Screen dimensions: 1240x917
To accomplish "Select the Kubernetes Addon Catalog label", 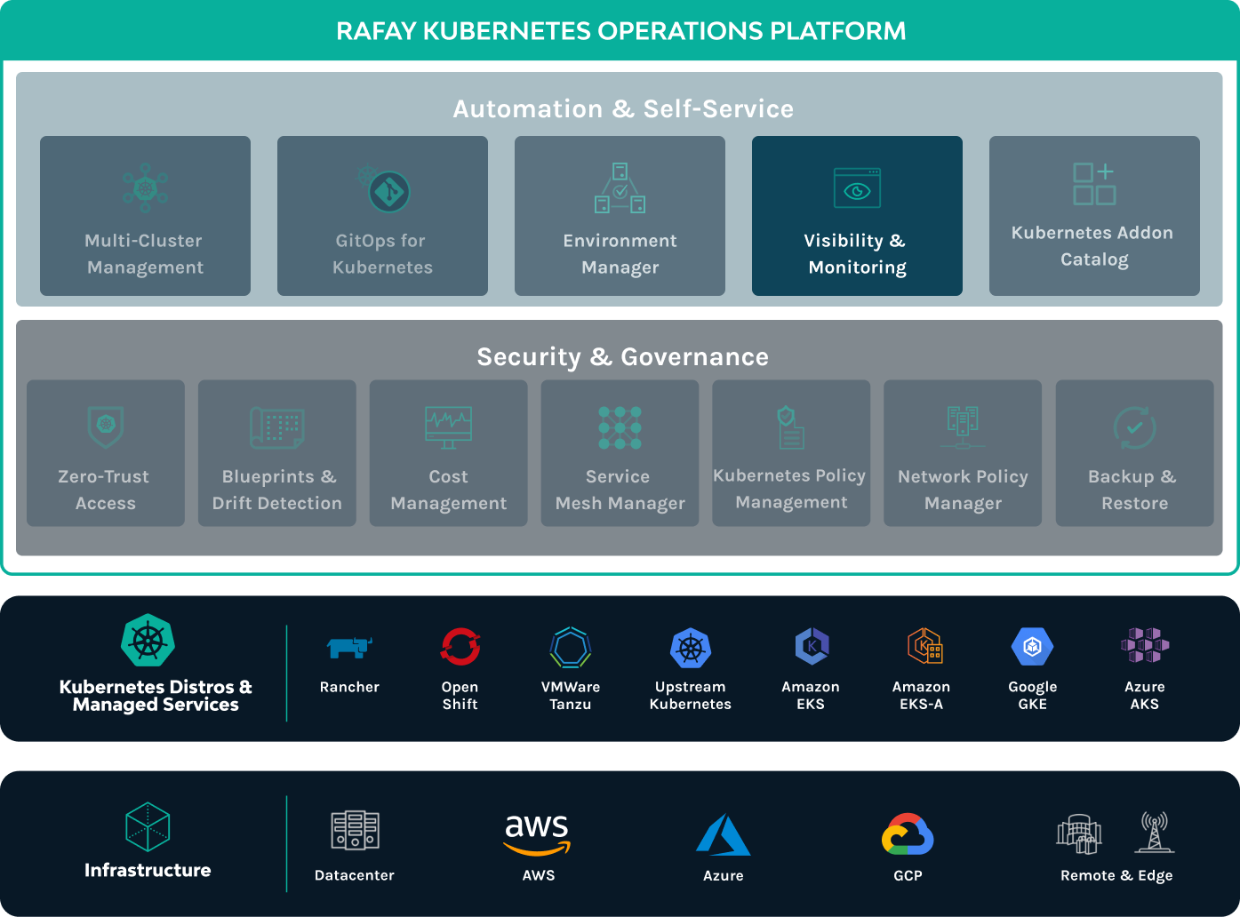I will coord(1093,246).
